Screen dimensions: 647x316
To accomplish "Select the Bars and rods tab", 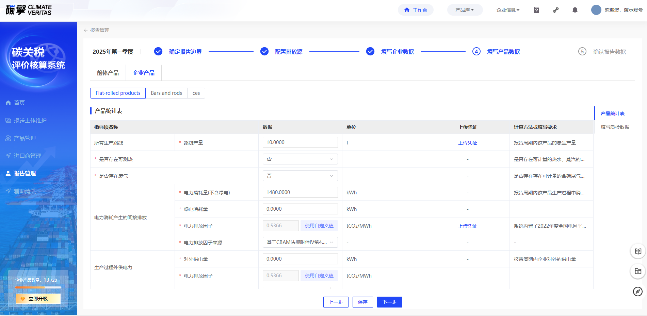I will [166, 93].
